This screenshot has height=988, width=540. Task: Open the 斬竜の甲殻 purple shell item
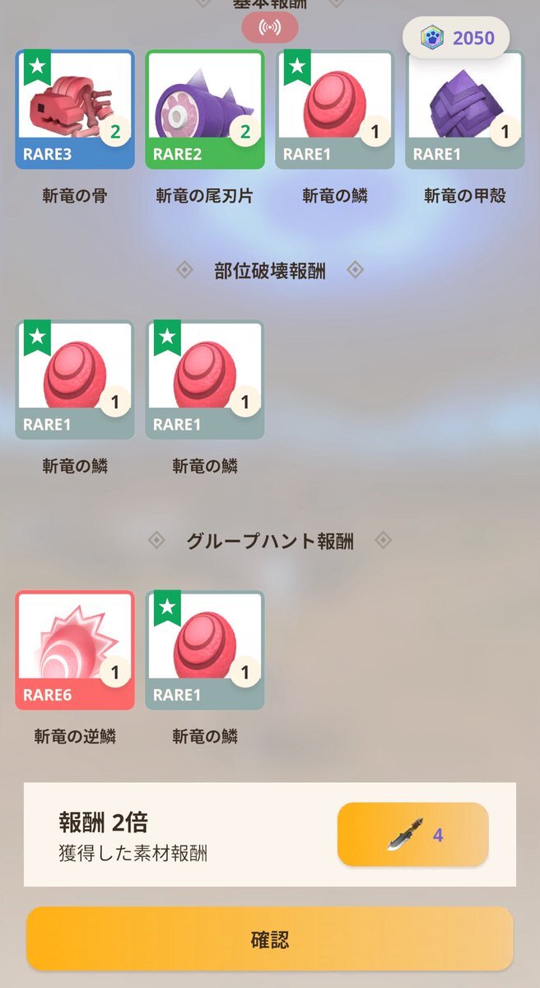coord(465,110)
